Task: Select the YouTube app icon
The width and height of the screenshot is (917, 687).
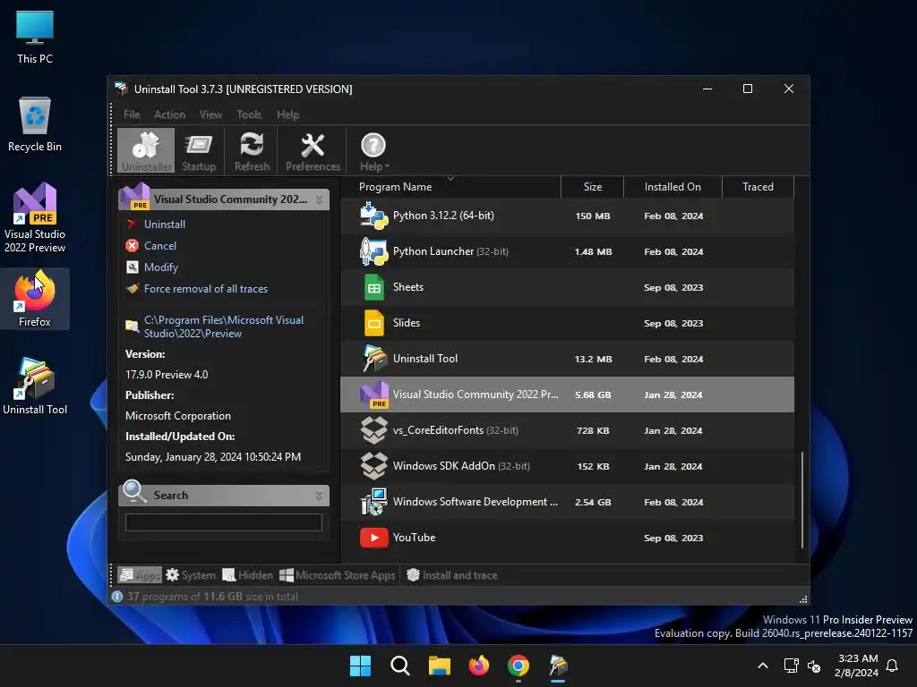Action: 373,538
